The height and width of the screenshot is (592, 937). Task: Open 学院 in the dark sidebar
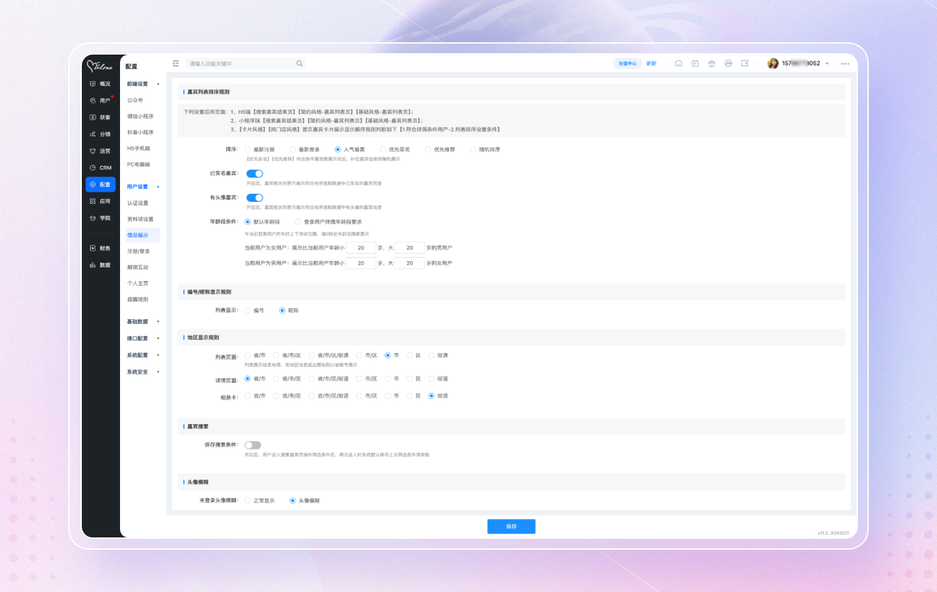pos(100,218)
